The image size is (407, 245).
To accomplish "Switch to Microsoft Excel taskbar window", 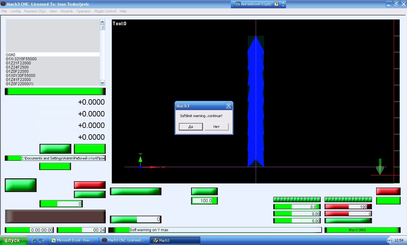I will 73,241.
